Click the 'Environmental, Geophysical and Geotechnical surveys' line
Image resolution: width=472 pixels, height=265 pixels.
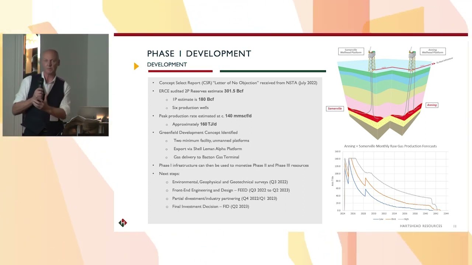[230, 182]
